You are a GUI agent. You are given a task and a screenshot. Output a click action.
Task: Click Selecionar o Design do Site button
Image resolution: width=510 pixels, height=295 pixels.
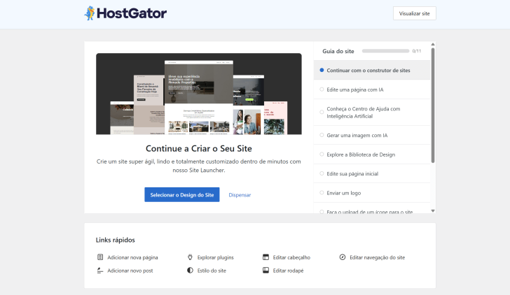pos(182,195)
